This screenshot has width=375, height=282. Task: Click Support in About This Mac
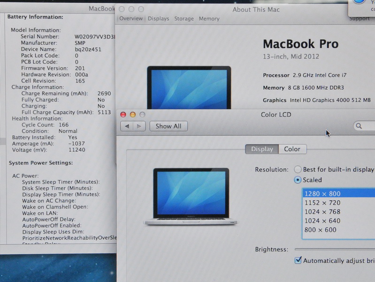[x=360, y=19]
